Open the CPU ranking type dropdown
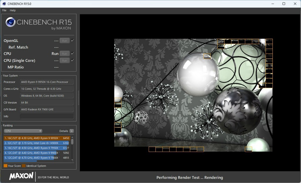Viewport: 301px width, 183px height. [23, 131]
